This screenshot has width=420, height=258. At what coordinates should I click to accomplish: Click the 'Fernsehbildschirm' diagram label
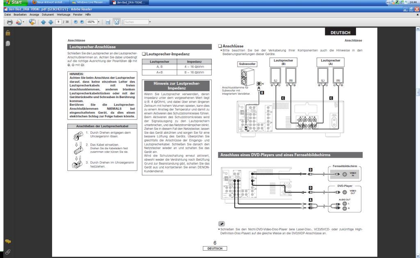[345, 166]
